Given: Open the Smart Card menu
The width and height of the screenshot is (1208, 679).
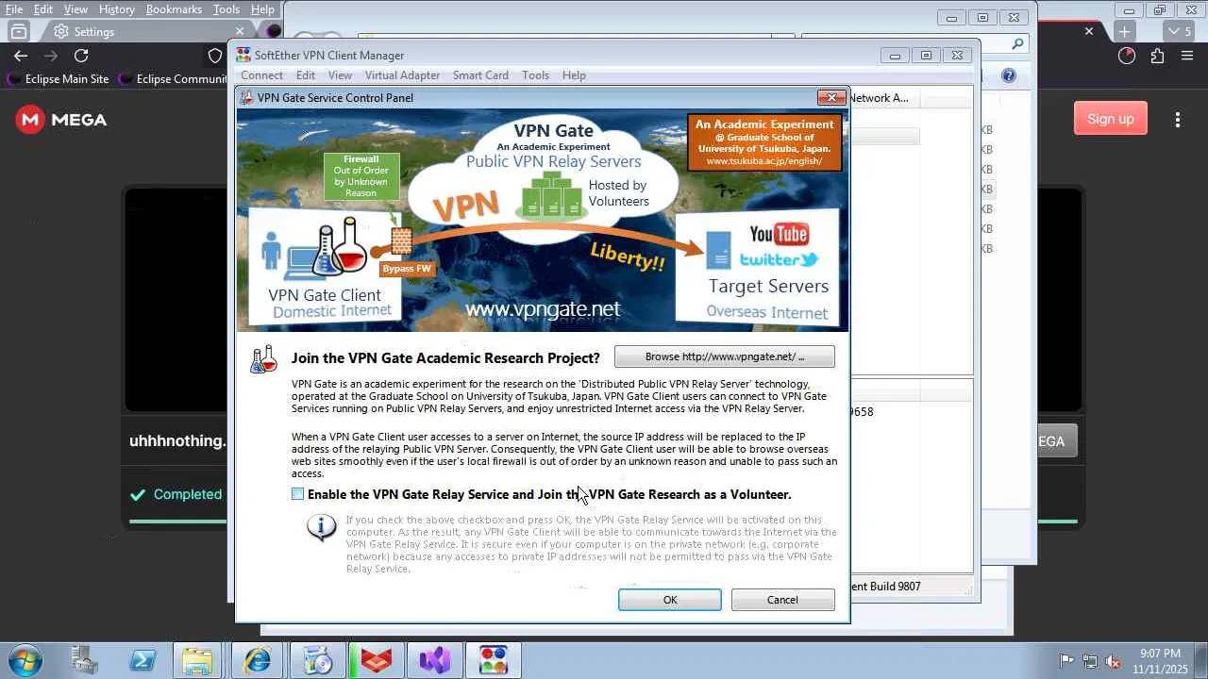Looking at the screenshot, I should click(480, 75).
